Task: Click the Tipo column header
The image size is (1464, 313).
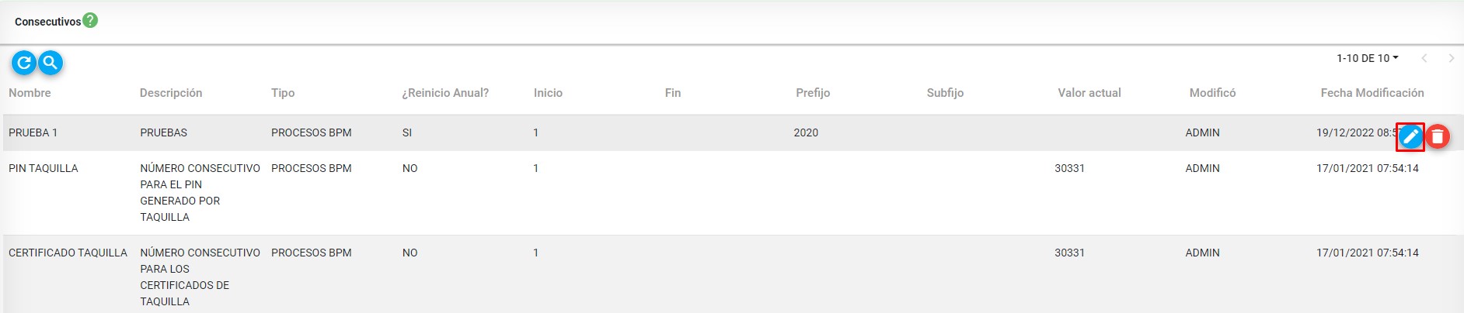Action: point(283,93)
